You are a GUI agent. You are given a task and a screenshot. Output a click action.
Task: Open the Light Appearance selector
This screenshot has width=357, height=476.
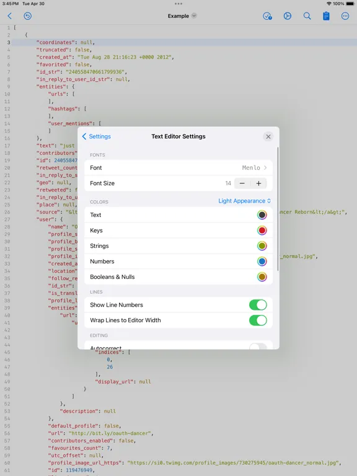pyautogui.click(x=244, y=201)
